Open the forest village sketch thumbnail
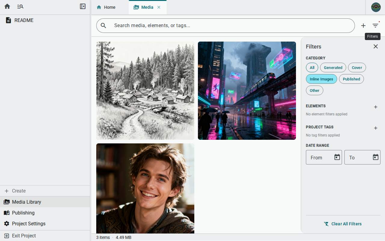 point(145,91)
